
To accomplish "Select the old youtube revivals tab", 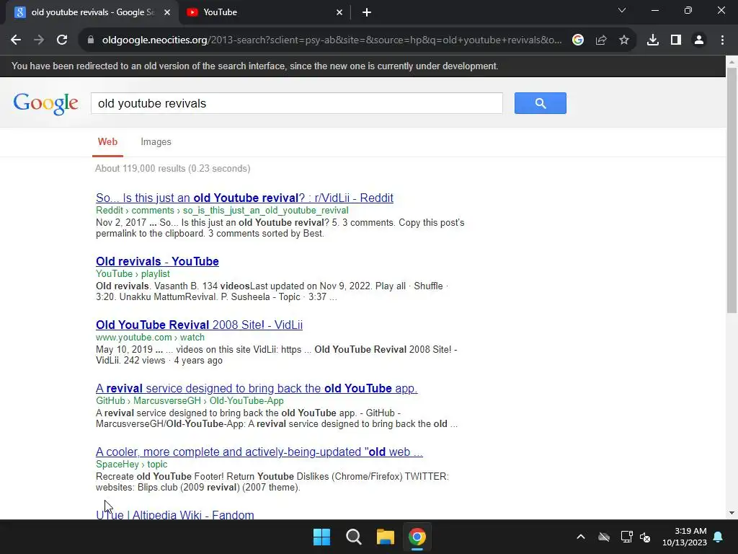I will (92, 12).
